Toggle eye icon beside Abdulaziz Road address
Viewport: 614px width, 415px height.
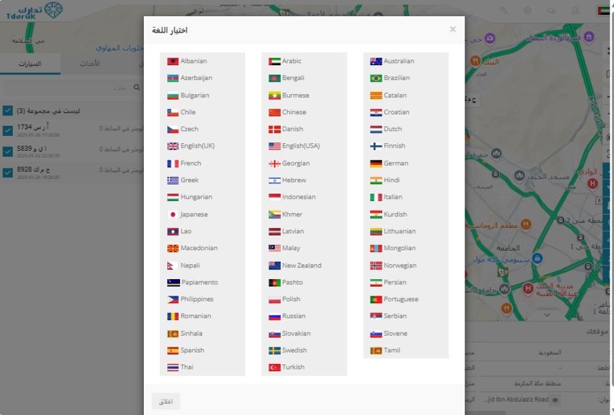[x=555, y=400]
